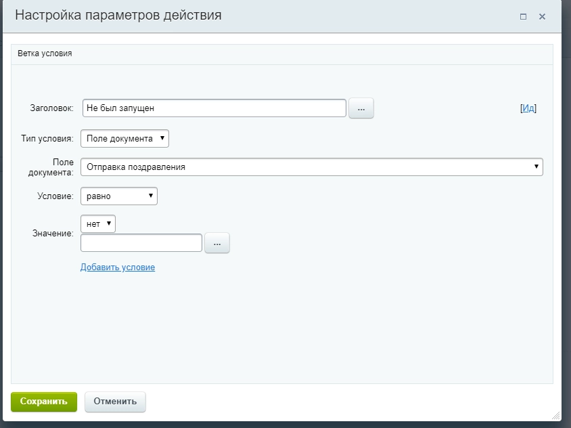The height and width of the screenshot is (428, 571).
Task: Click the empty Значение text input
Action: point(142,242)
